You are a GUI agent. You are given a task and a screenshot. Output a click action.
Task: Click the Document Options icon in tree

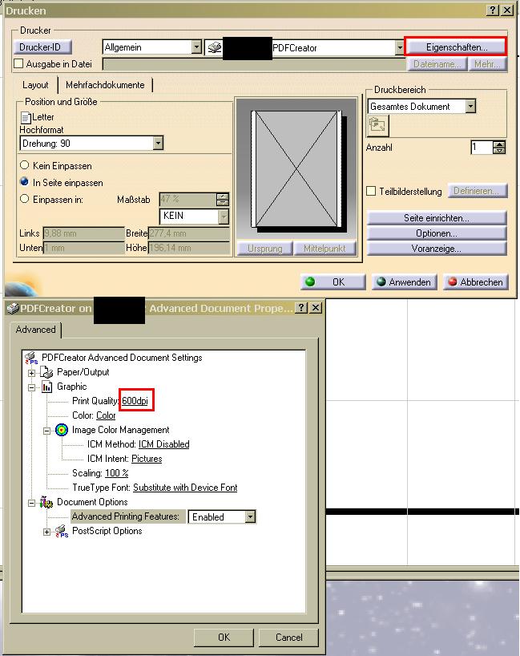coord(46,502)
